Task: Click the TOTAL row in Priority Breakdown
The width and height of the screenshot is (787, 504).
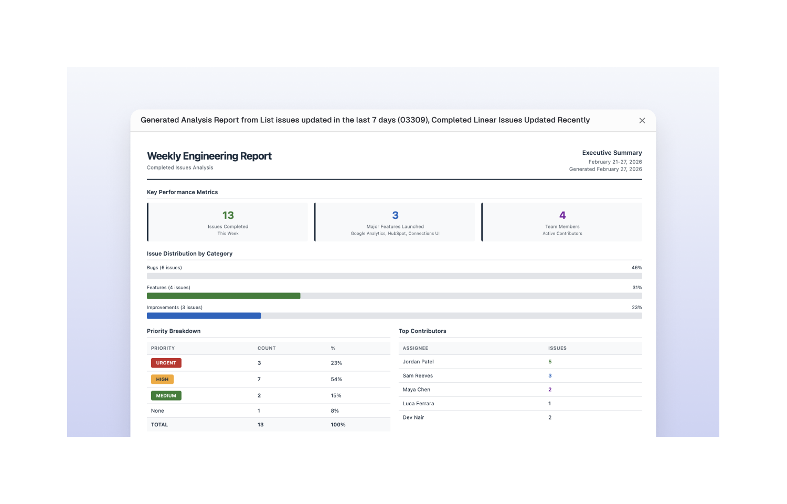Action: pos(159,424)
